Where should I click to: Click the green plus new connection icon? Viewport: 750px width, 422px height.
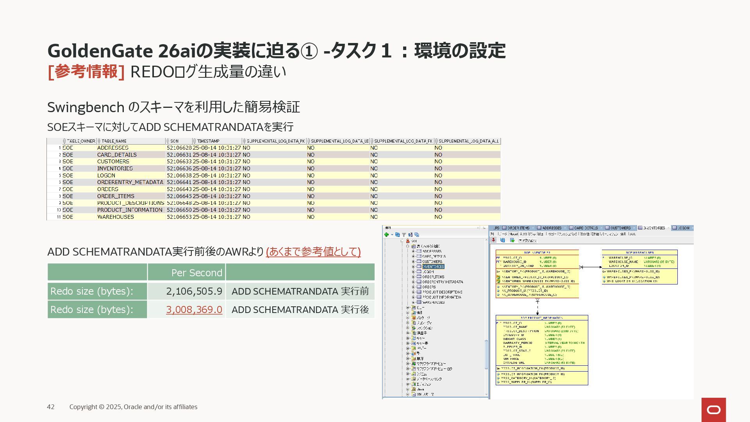[x=386, y=235]
